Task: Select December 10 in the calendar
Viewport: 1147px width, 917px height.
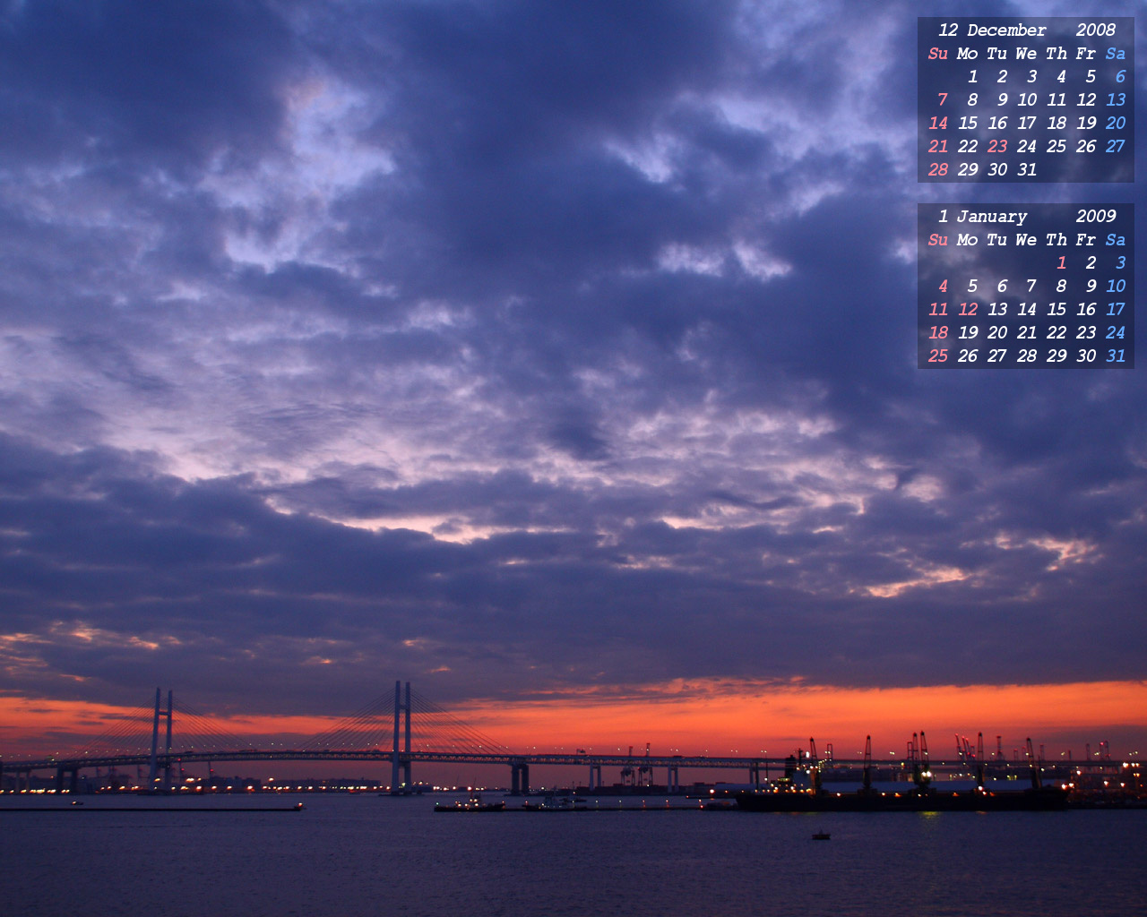Action: 1027,99
